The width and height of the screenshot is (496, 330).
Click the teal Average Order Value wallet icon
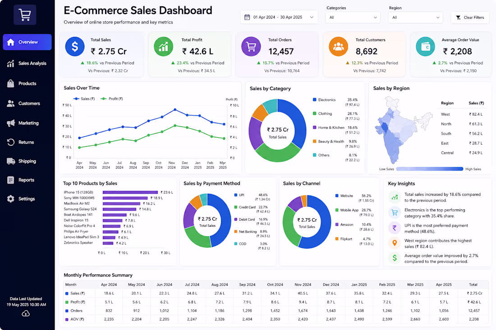[426, 47]
